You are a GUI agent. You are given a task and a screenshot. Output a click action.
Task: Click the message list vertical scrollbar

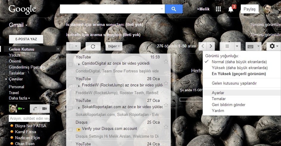(x=173, y=75)
